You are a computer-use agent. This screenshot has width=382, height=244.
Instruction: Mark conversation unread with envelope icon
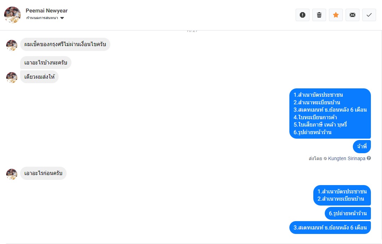coord(352,15)
